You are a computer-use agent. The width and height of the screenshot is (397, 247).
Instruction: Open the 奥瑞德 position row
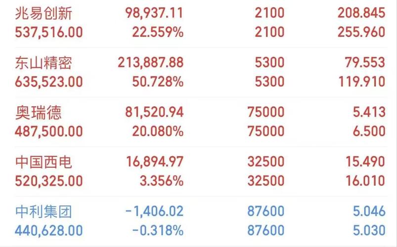pyautogui.click(x=201, y=122)
